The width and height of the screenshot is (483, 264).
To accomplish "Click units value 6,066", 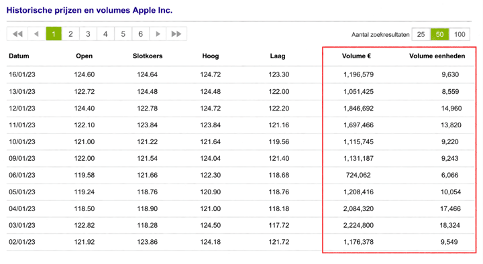I will click(x=449, y=175).
